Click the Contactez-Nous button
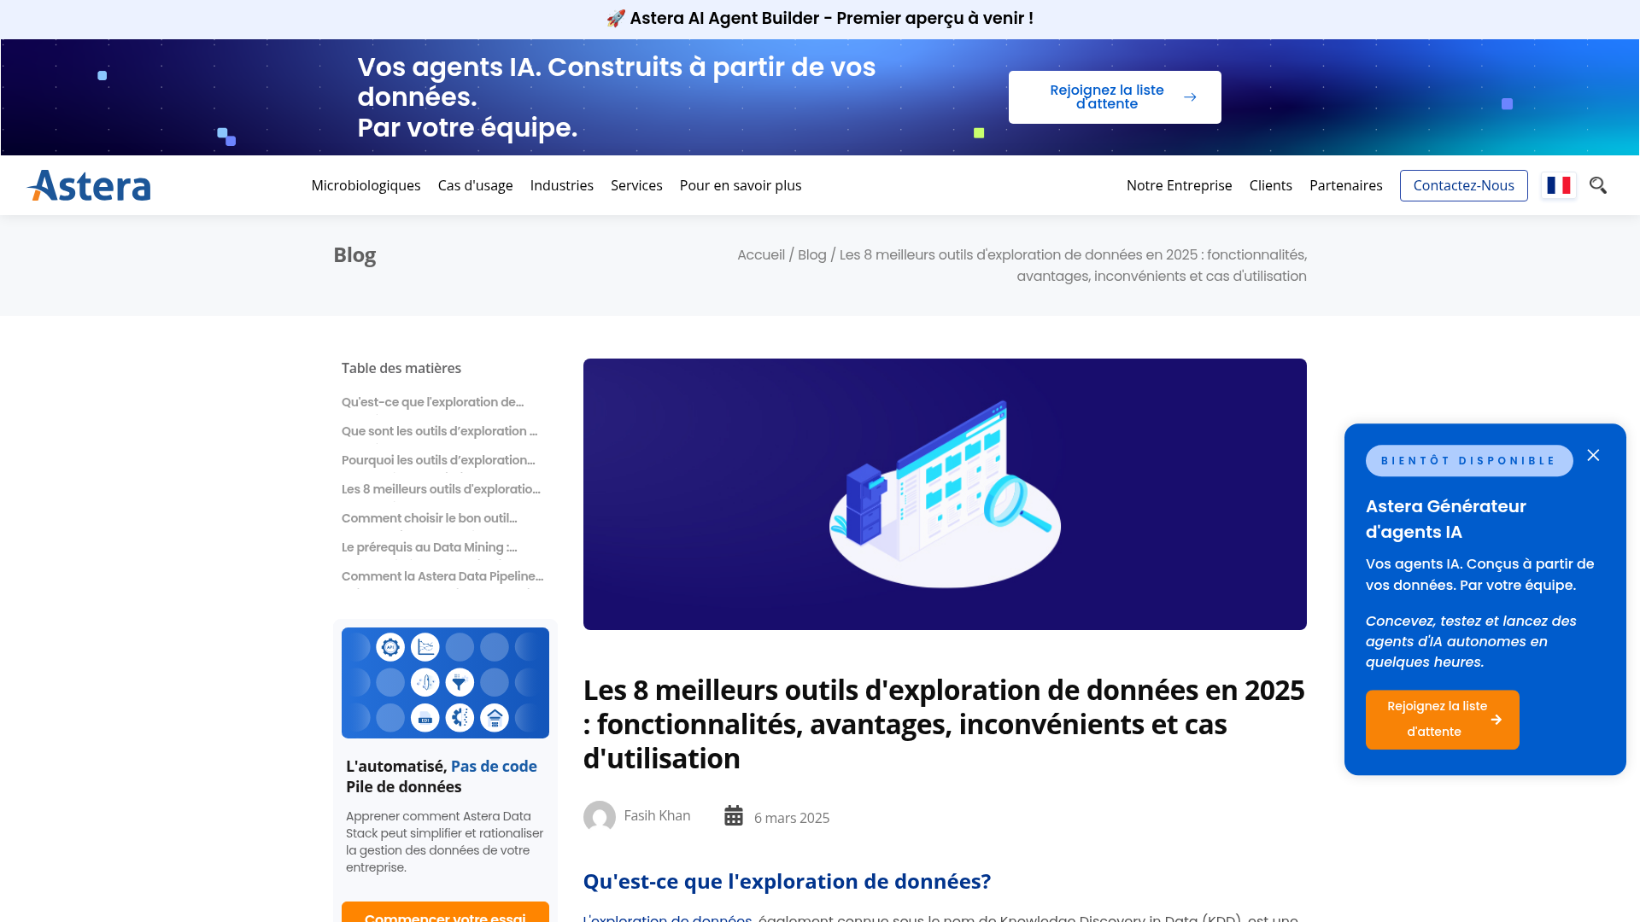Viewport: 1640px width, 922px height. click(x=1463, y=185)
